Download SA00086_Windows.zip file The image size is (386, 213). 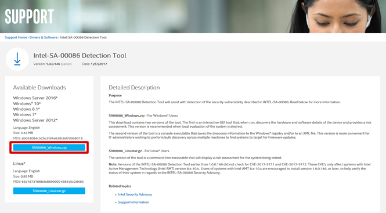(x=49, y=147)
